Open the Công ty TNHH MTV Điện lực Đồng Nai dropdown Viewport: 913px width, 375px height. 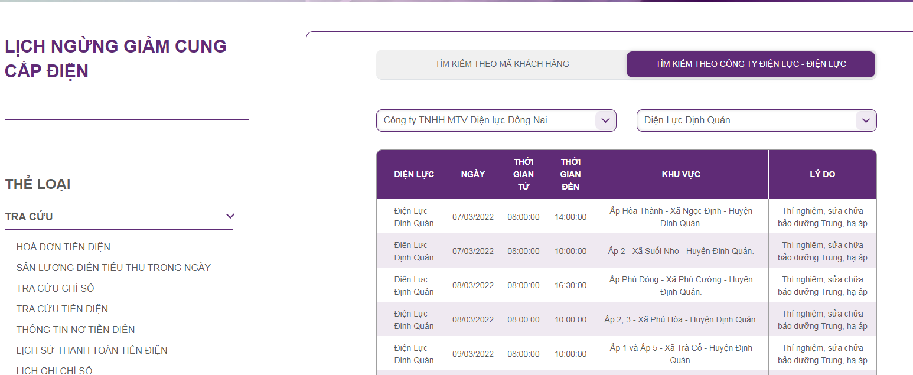coord(496,120)
